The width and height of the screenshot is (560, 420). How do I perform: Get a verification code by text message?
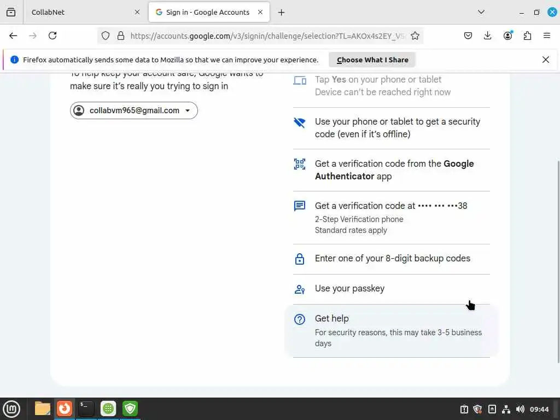pyautogui.click(x=392, y=218)
